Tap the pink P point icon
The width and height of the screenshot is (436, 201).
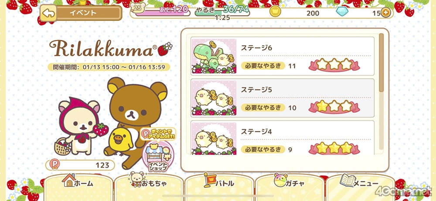[x=54, y=164]
